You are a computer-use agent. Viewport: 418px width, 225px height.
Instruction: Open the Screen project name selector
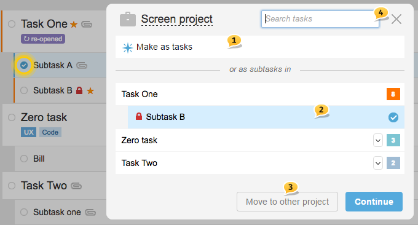[x=177, y=19]
